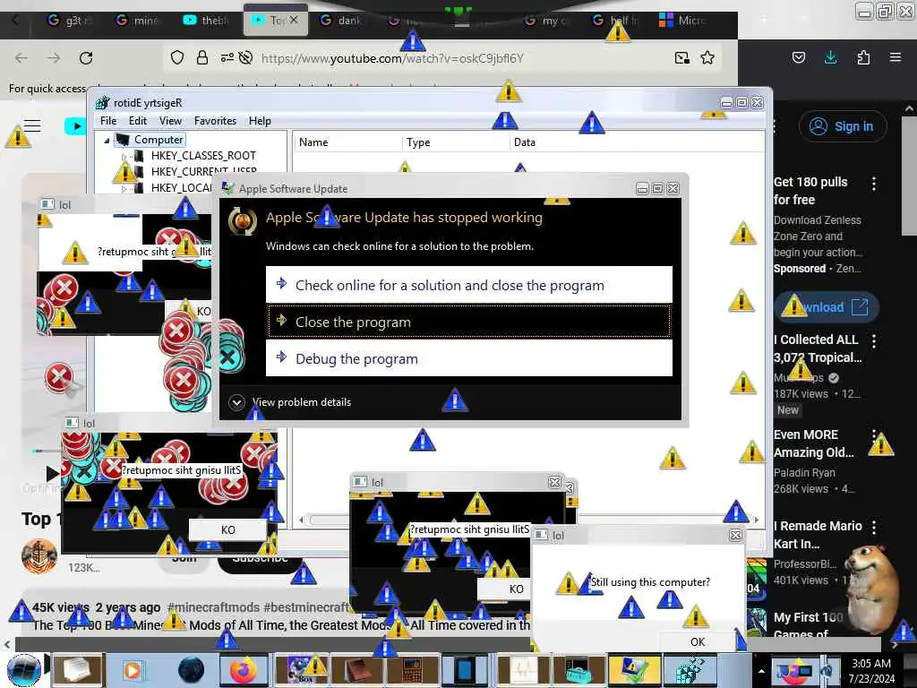The height and width of the screenshot is (688, 917).
Task: Open options menu for 'I Collected ALL 3,072 Tropical' video
Action: point(874,341)
